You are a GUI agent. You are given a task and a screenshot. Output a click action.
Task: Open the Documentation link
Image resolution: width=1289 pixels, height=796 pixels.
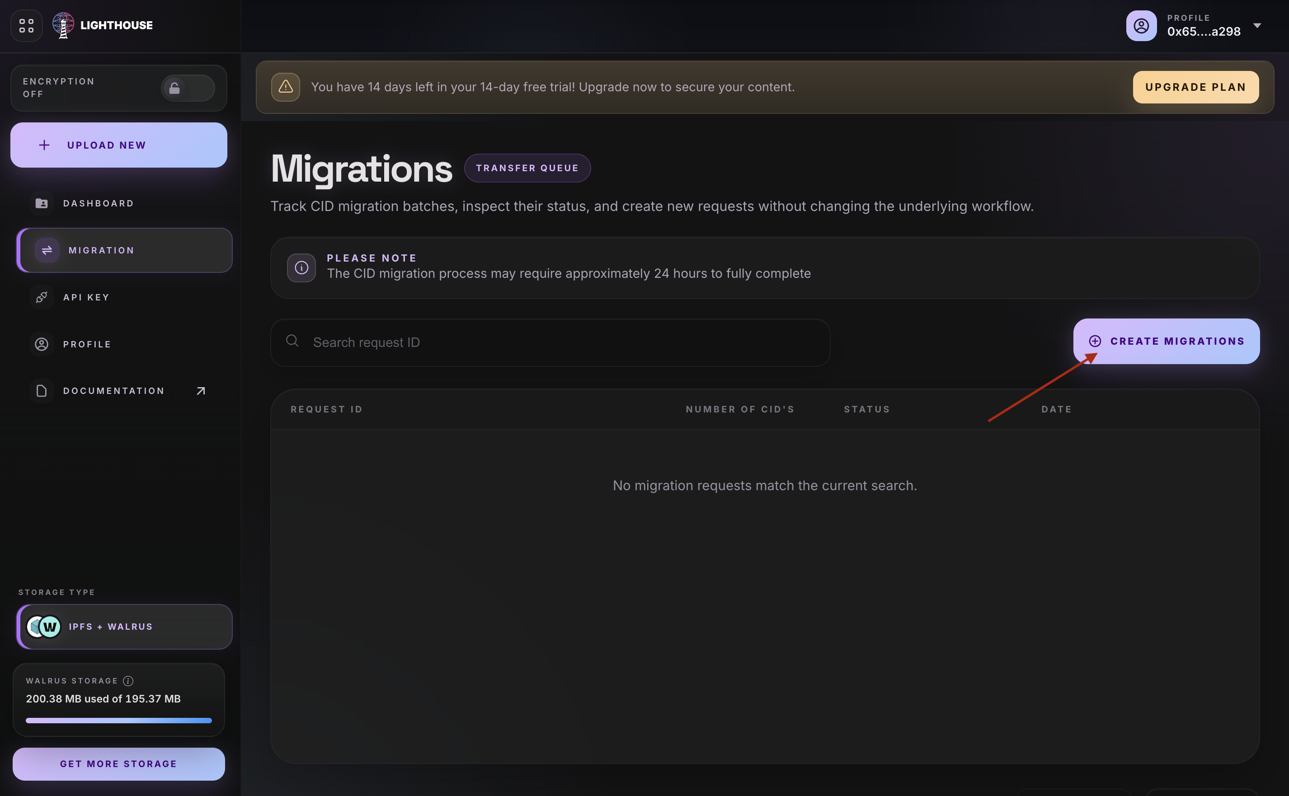124,391
